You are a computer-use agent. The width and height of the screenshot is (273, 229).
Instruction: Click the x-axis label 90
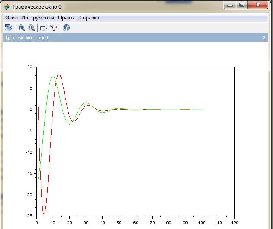click(x=185, y=223)
